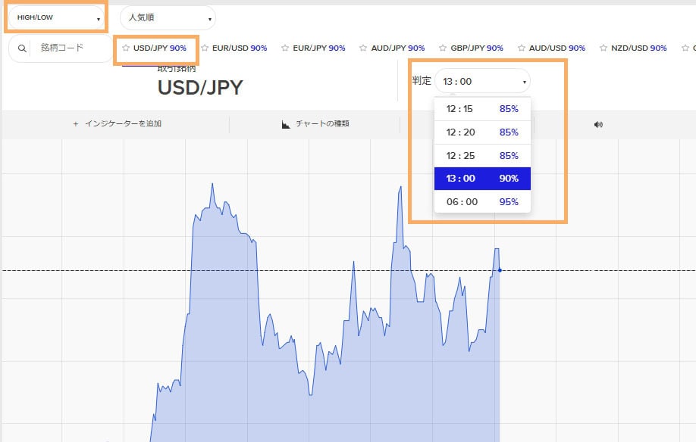Select the EUR/JPY 90% asset tab

coord(319,48)
